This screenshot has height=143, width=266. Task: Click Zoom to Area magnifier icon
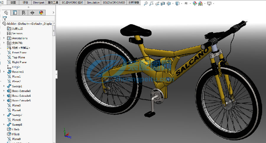coord(151,3)
